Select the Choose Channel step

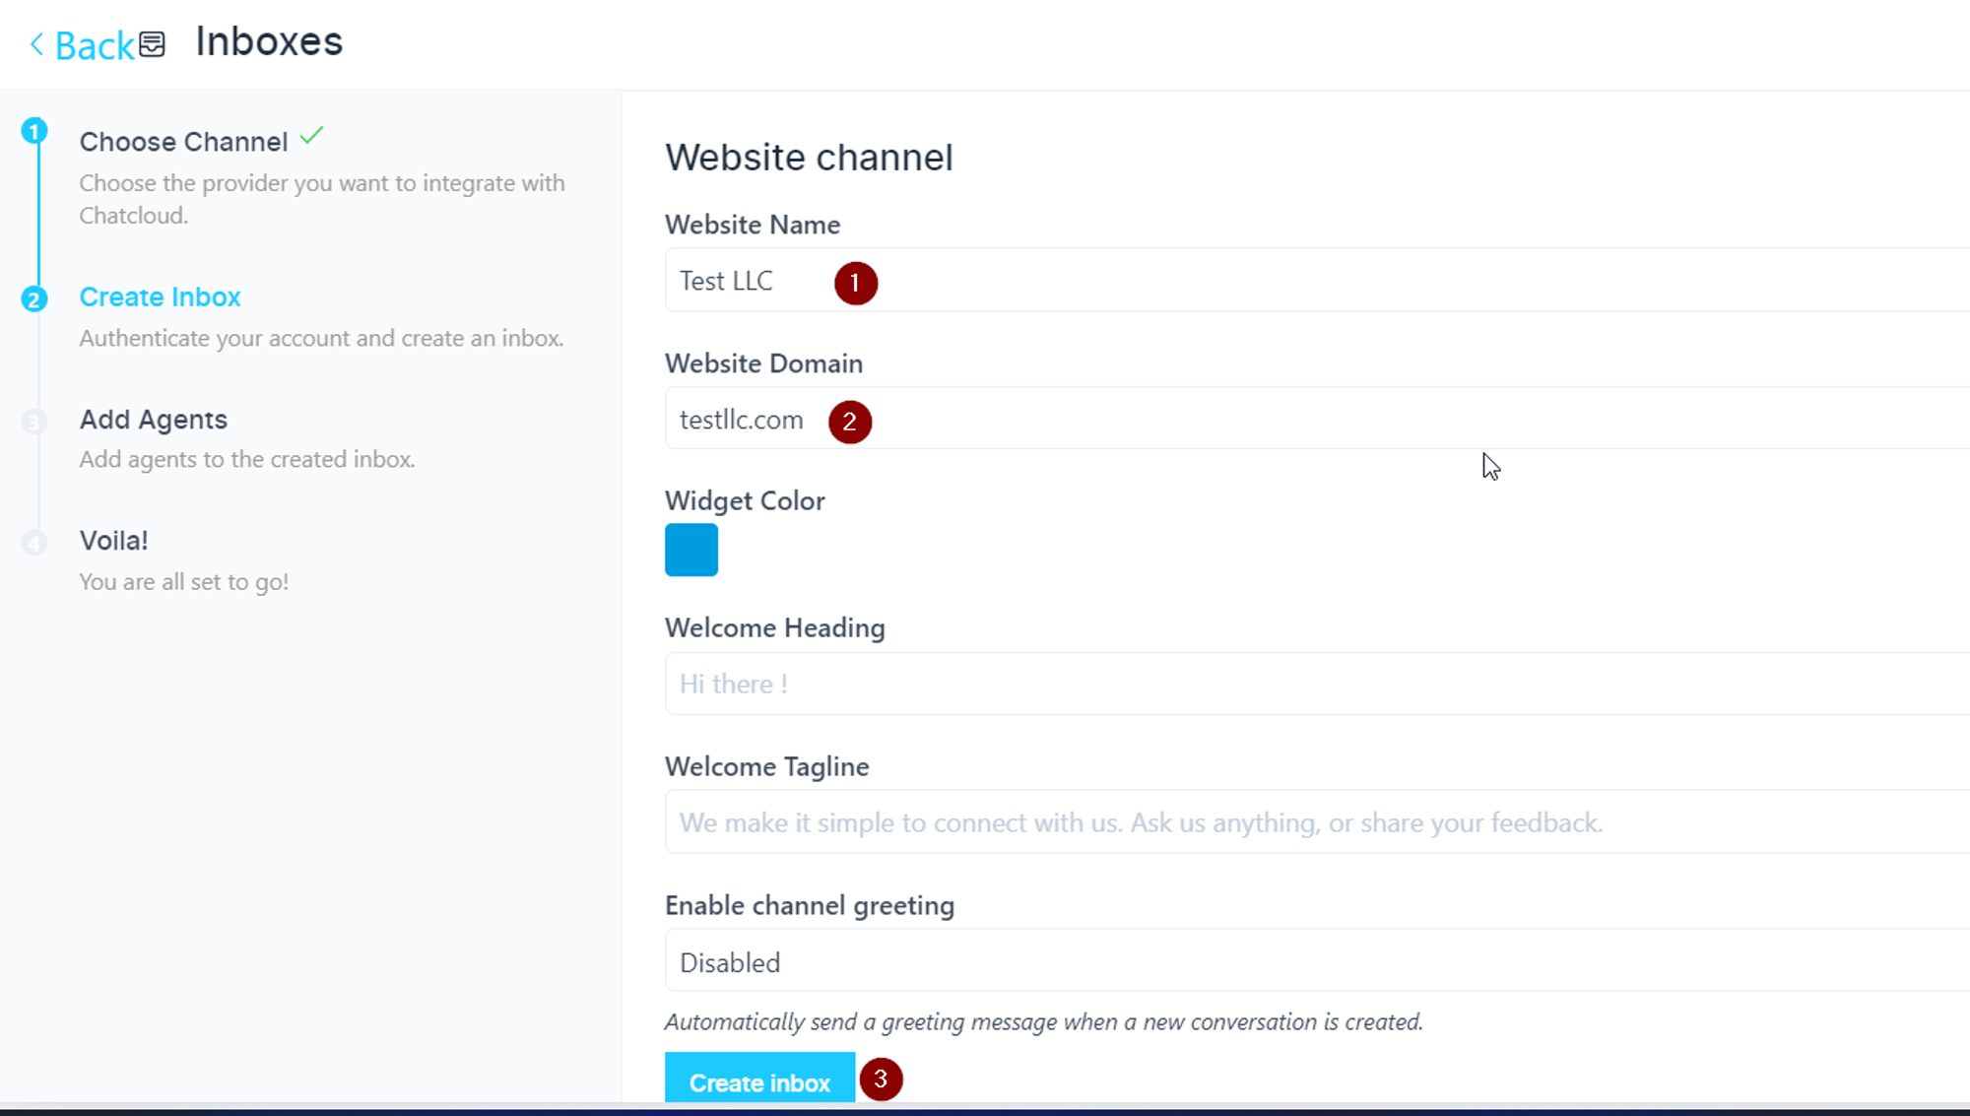coord(183,142)
